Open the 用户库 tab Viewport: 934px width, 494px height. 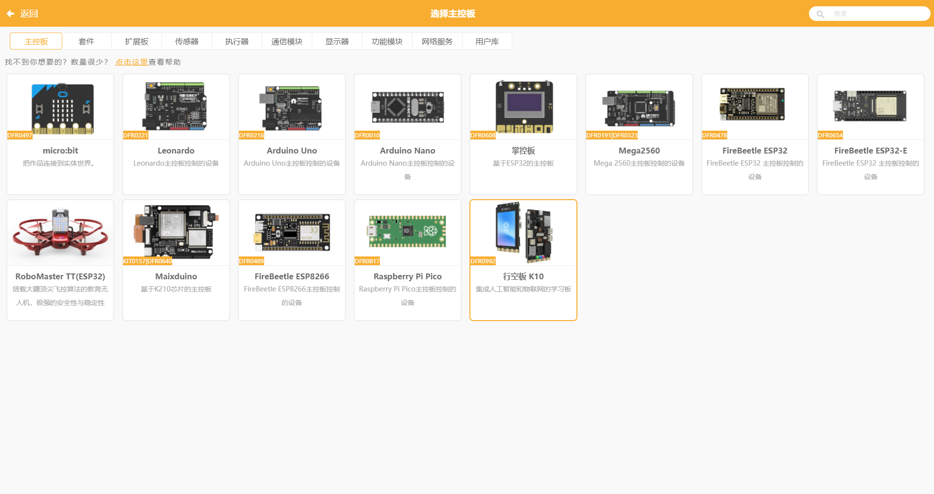(x=487, y=41)
